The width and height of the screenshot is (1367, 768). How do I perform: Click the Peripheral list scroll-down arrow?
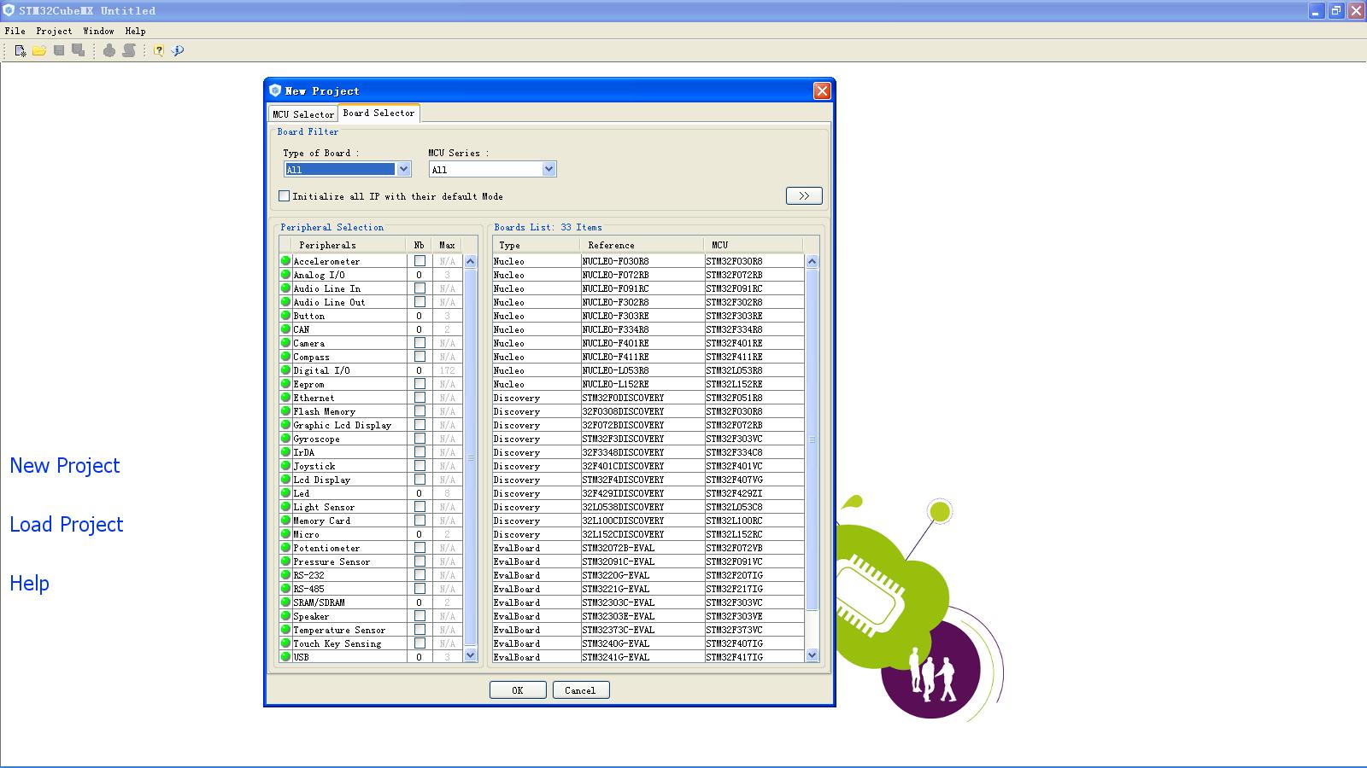[x=470, y=655]
